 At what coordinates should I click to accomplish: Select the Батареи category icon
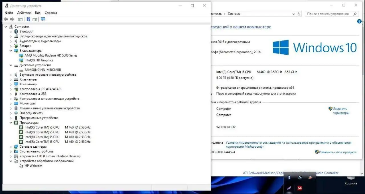16,46
